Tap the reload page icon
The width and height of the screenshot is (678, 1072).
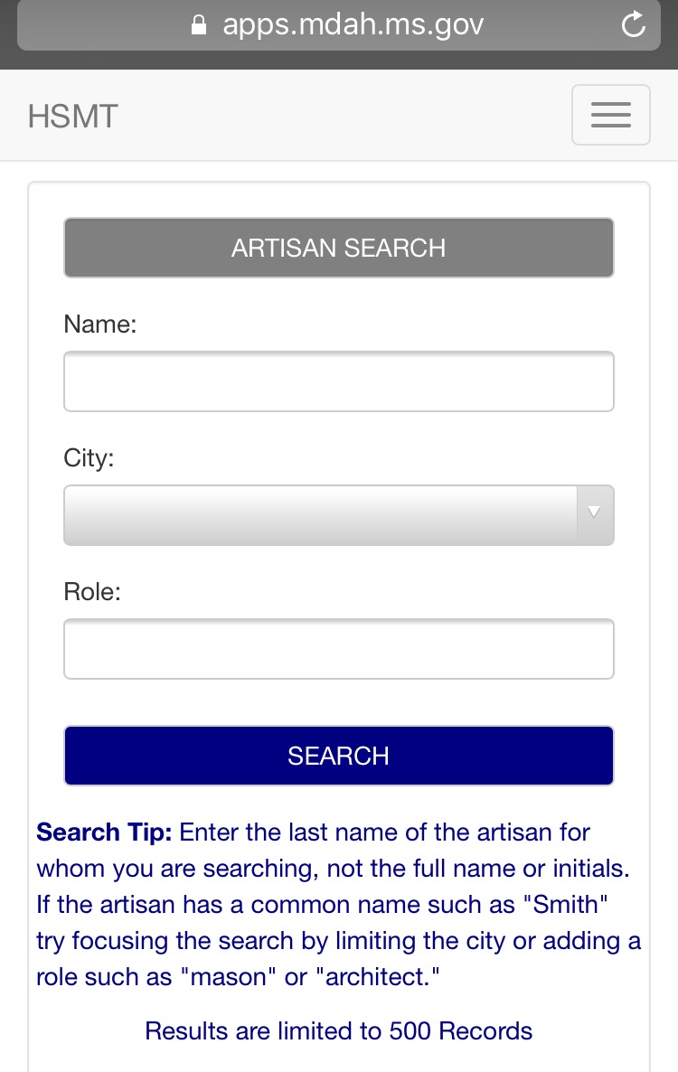click(x=634, y=25)
